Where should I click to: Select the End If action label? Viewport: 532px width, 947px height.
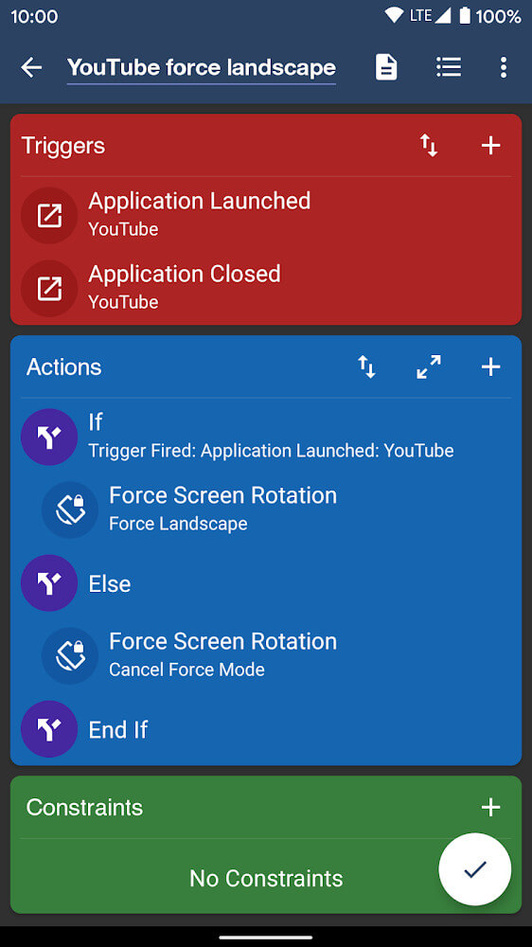(x=117, y=729)
